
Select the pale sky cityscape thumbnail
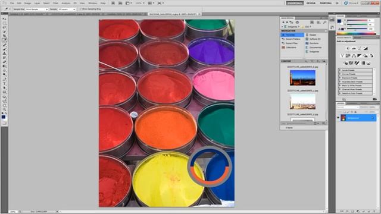302,102
